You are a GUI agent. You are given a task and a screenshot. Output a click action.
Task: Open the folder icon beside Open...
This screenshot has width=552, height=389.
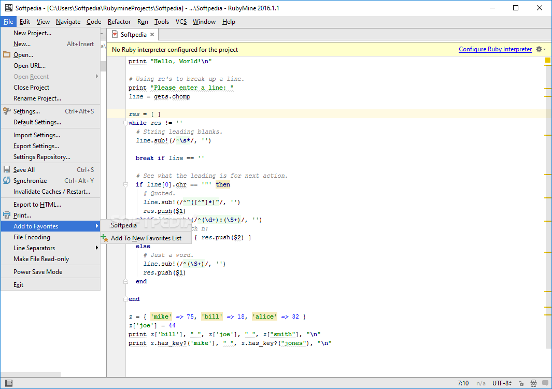point(7,54)
